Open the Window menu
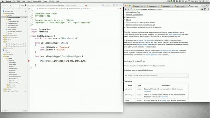 (52, 1)
